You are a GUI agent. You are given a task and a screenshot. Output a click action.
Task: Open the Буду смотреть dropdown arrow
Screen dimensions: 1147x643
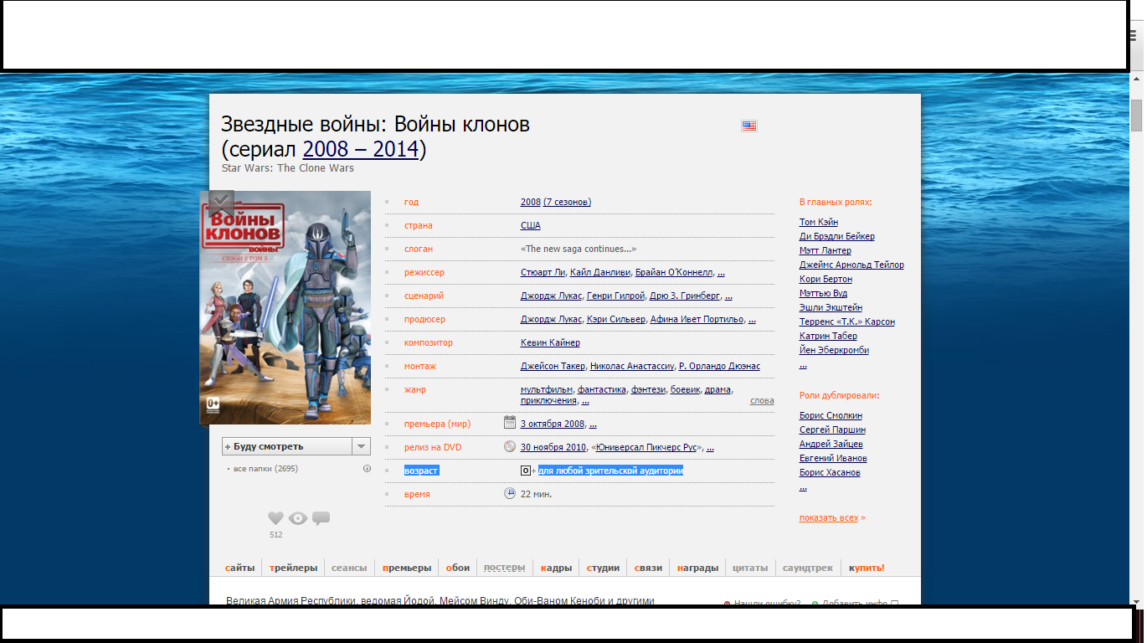[x=361, y=446]
